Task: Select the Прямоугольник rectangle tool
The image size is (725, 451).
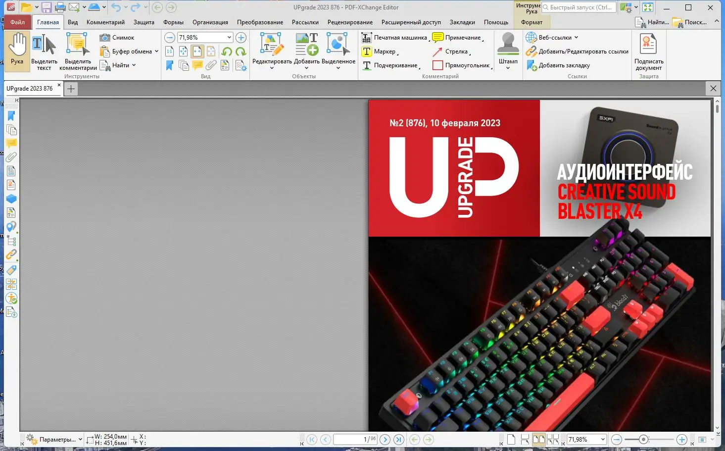Action: pyautogui.click(x=462, y=65)
